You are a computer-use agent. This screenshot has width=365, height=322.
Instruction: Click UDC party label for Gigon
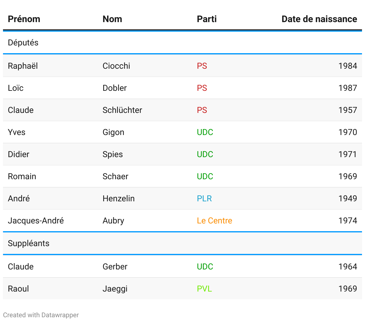click(205, 132)
